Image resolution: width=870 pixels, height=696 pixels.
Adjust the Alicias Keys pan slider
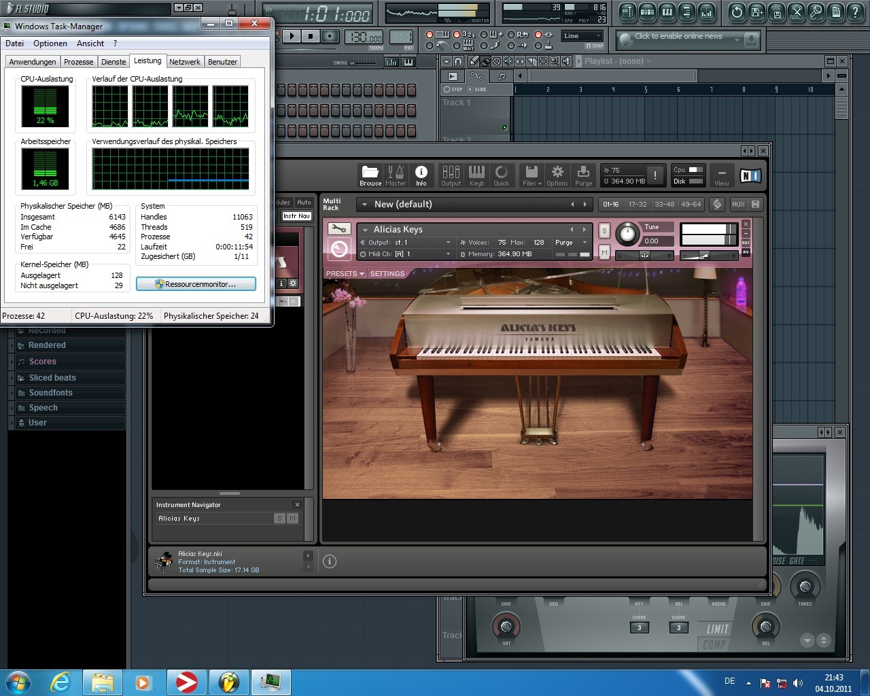[644, 256]
